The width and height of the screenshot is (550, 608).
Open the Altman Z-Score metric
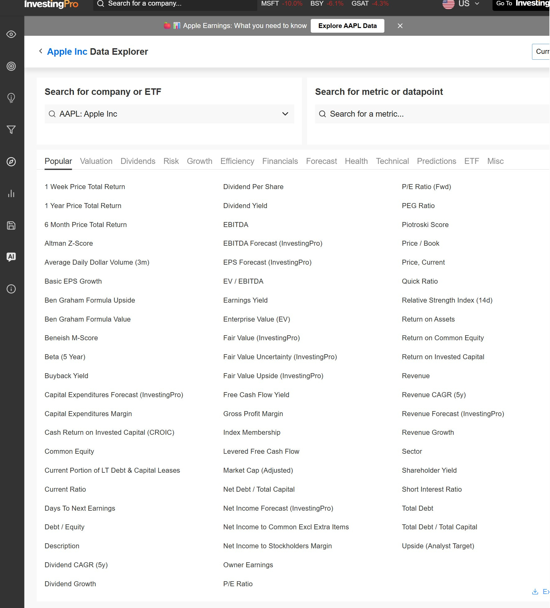pos(69,244)
